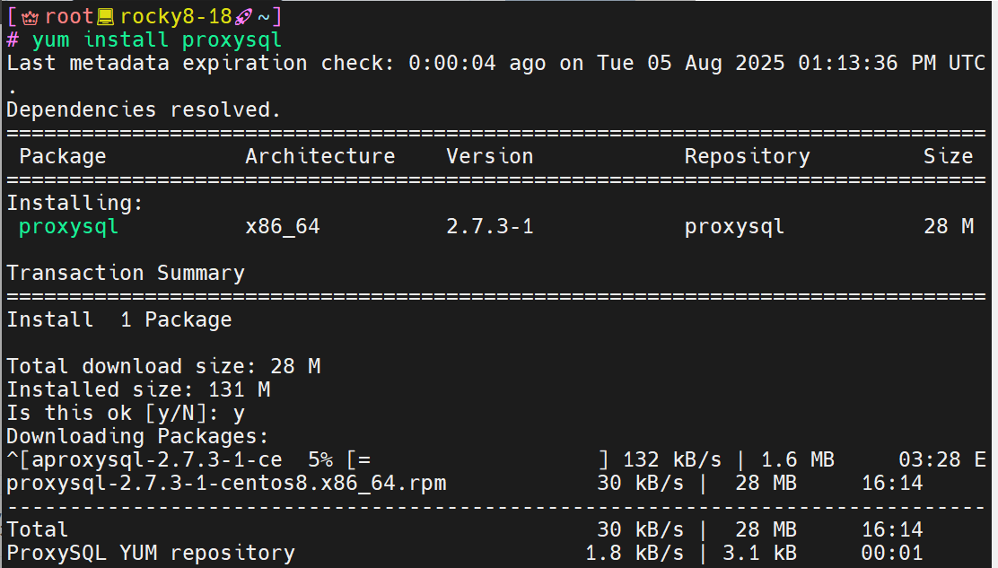Click the computer icon before rocky8-18
Image resolution: width=998 pixels, height=568 pixels.
pos(106,16)
